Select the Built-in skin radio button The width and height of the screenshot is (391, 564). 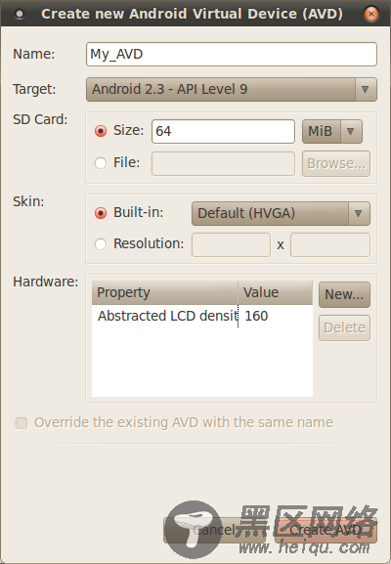101,213
